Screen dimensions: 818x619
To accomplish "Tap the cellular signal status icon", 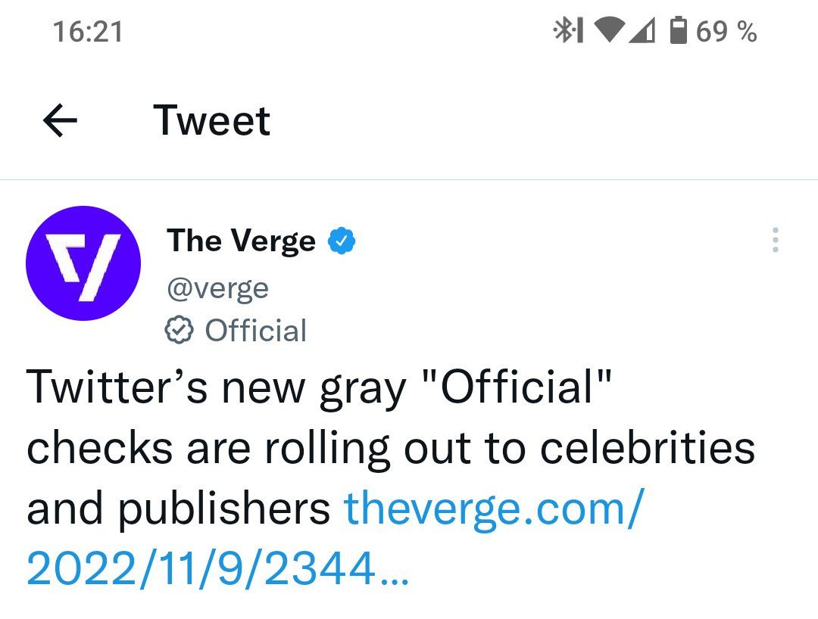I will click(x=642, y=30).
